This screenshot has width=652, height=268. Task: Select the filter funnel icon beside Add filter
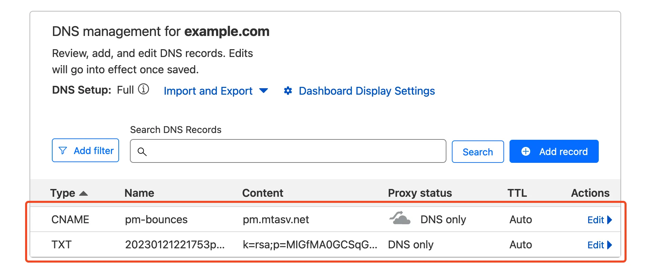(63, 151)
